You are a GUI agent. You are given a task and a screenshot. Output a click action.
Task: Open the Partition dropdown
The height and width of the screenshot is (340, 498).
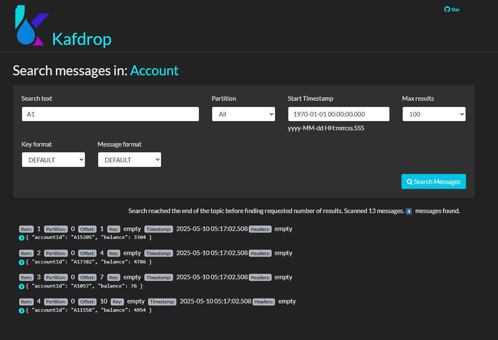tap(243, 114)
